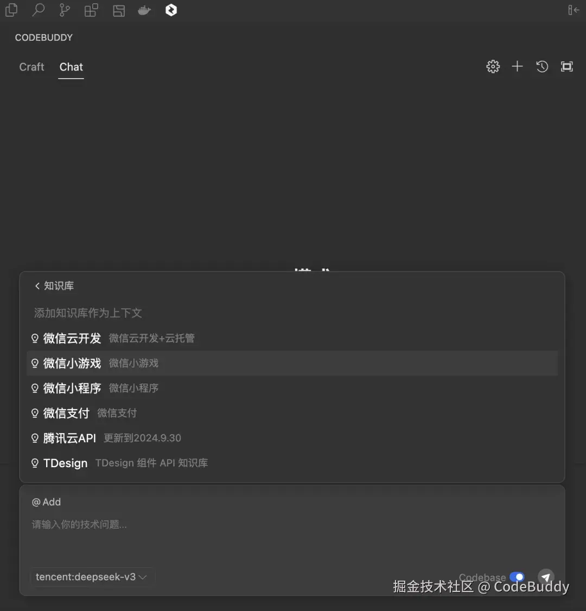
Task: Select the TDesign 组件 API knowledge base
Action: click(x=65, y=463)
